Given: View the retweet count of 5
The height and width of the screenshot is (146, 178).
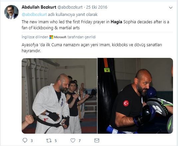Looking at the screenshot, I should [x=56, y=141].
